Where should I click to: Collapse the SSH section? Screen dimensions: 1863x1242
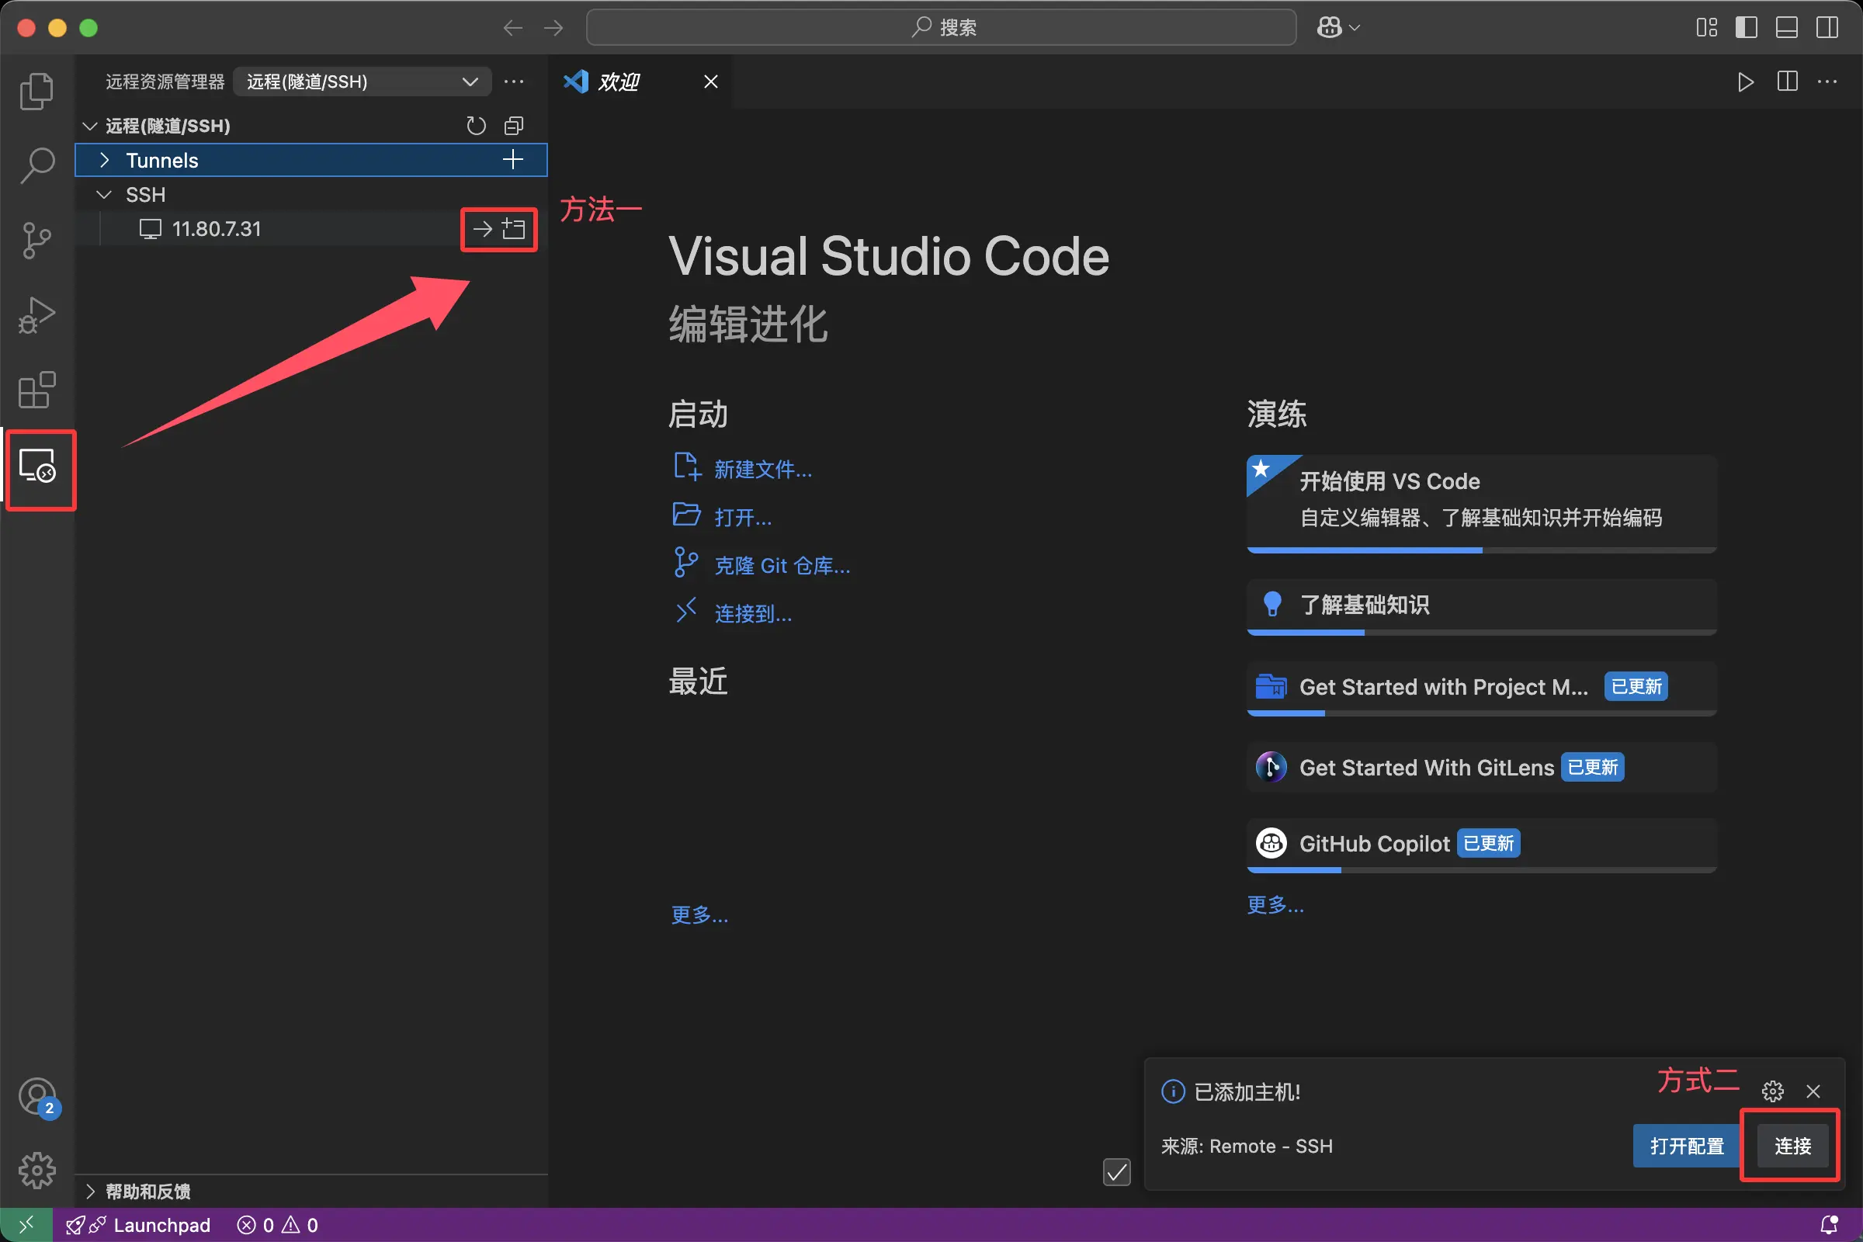click(103, 194)
